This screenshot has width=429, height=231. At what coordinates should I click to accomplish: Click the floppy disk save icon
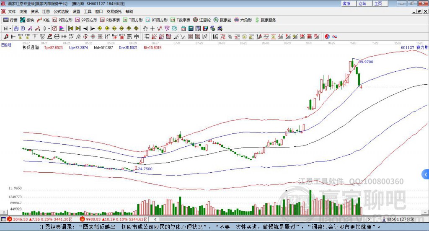(205, 29)
